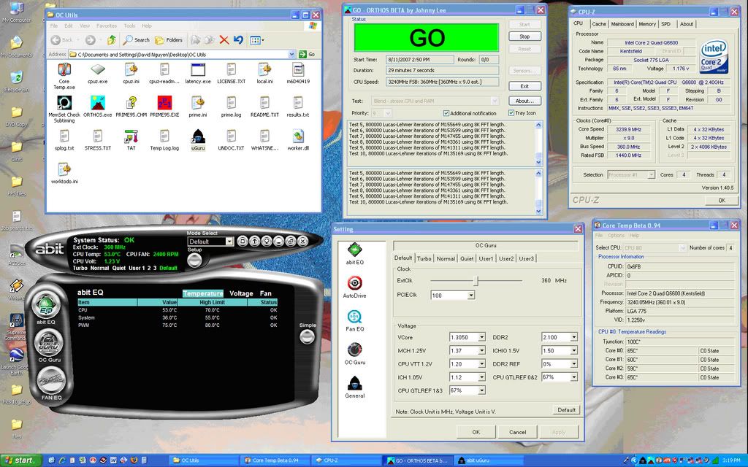Click Cancel in Setting window
Viewport: 748px width, 467px height.
coord(517,432)
